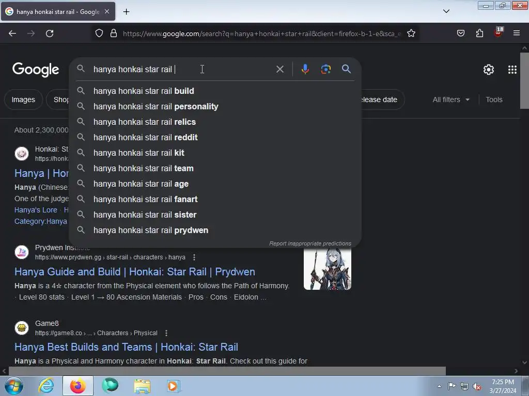The image size is (529, 396).
Task: Search by image with Google Lens
Action: point(325,70)
